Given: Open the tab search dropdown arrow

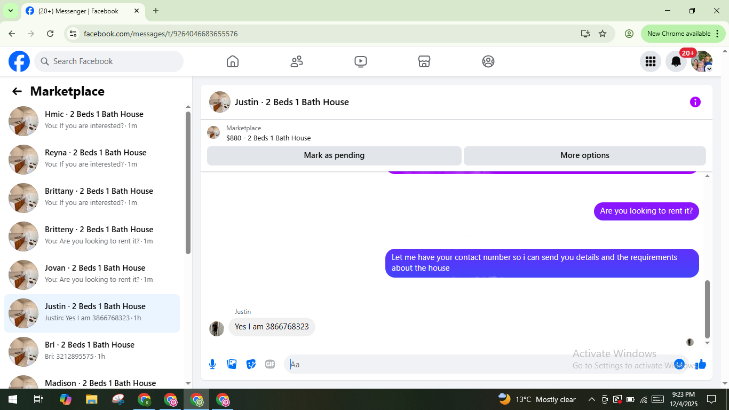Looking at the screenshot, I should coord(10,11).
